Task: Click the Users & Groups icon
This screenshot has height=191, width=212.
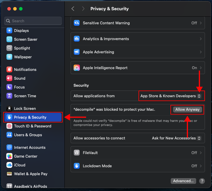Action: [x=9, y=135]
